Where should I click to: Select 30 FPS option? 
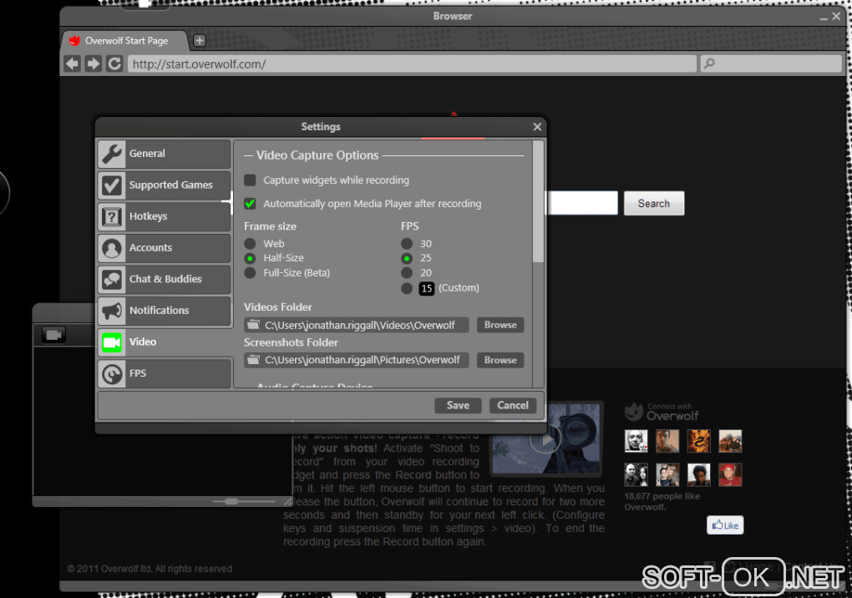[x=407, y=243]
